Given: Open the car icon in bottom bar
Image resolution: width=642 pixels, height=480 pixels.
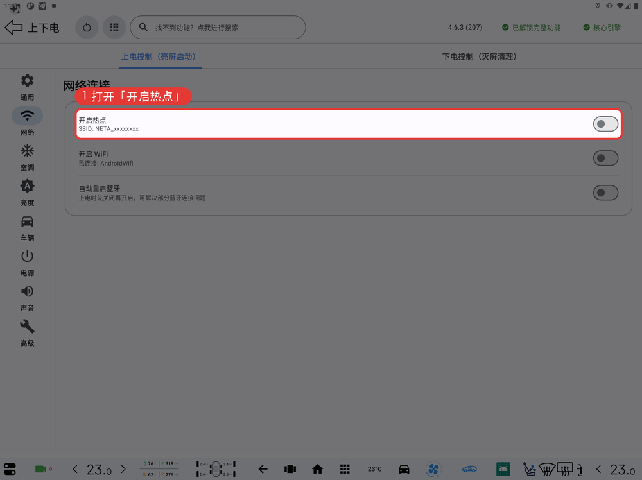Looking at the screenshot, I should (x=404, y=469).
